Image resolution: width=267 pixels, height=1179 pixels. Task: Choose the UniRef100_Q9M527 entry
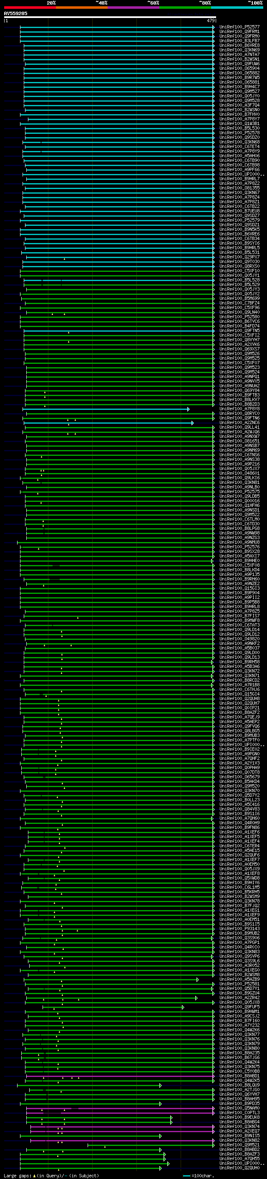point(239,91)
